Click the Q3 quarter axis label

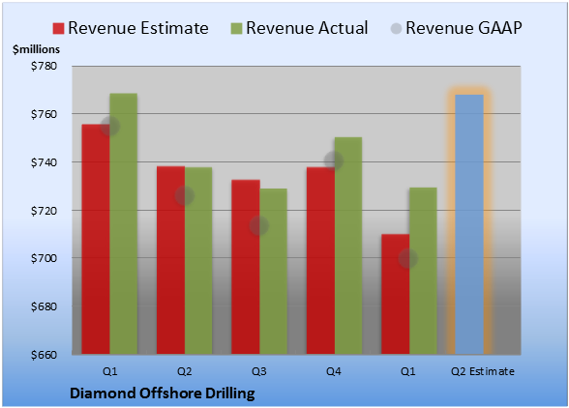coord(259,371)
